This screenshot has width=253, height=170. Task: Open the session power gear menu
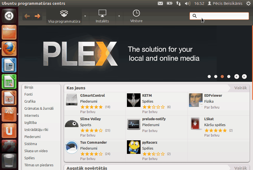tap(248, 3)
